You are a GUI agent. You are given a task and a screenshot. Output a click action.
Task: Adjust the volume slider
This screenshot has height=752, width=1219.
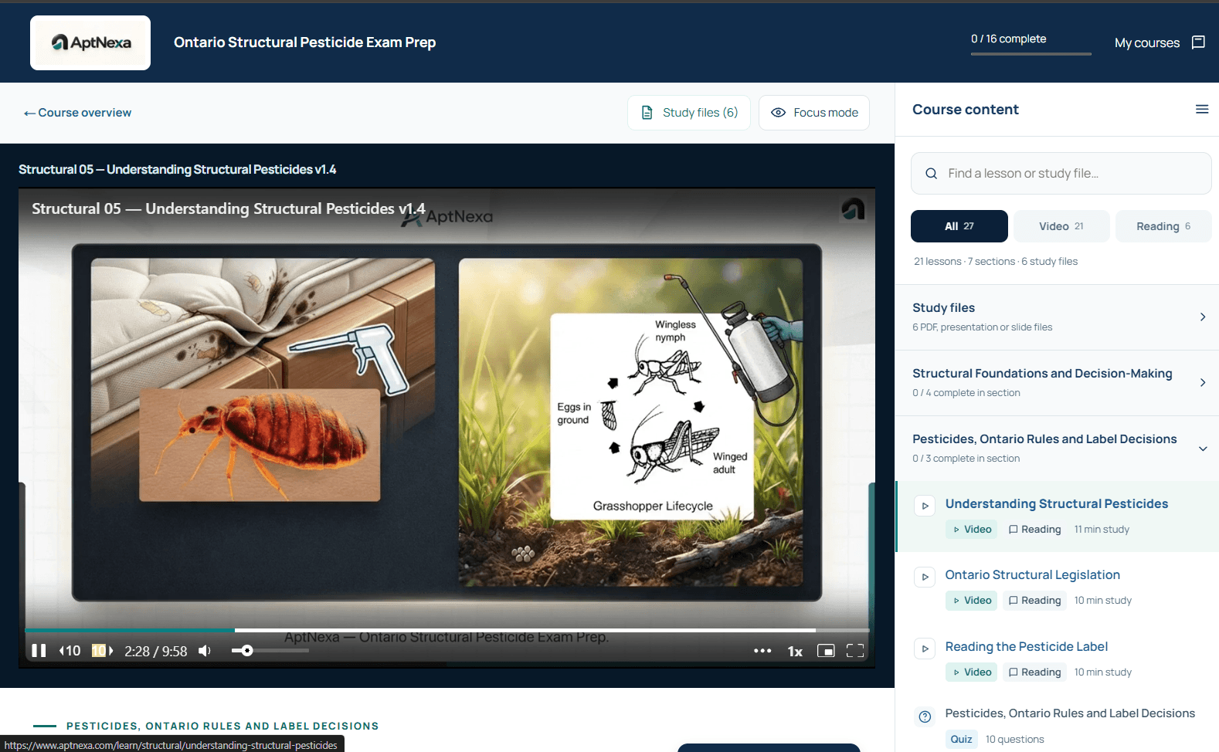[270, 651]
